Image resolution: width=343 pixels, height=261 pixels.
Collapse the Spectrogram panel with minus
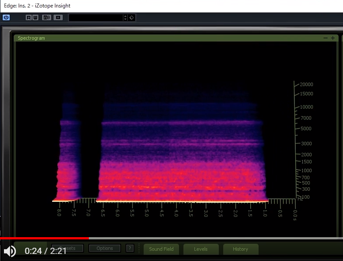tap(325, 38)
